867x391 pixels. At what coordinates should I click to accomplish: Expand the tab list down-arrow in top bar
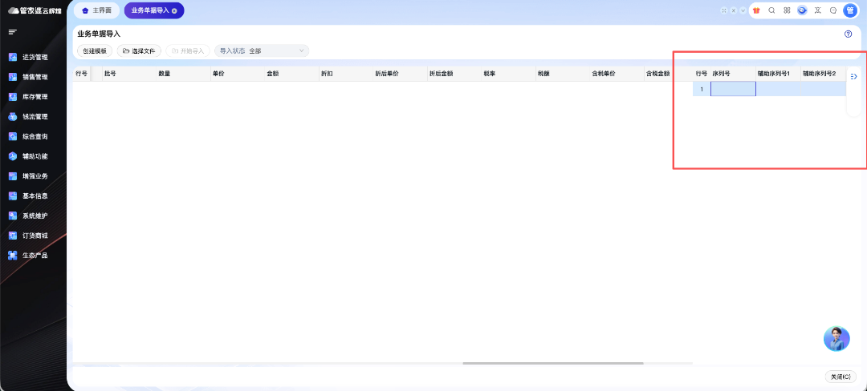(x=743, y=10)
